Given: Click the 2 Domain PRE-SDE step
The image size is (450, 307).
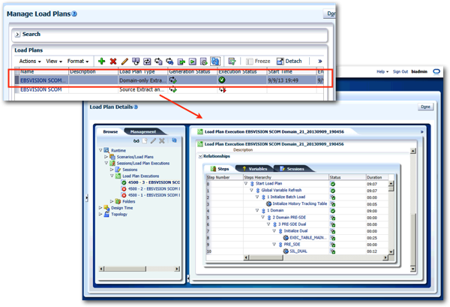Looking at the screenshot, I should click(x=289, y=218).
